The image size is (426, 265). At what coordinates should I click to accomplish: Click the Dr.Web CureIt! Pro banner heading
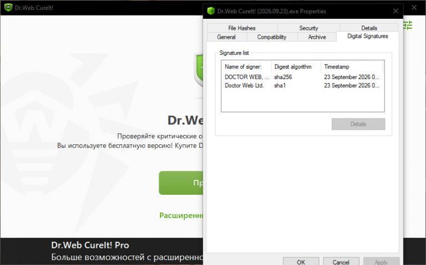(90, 245)
